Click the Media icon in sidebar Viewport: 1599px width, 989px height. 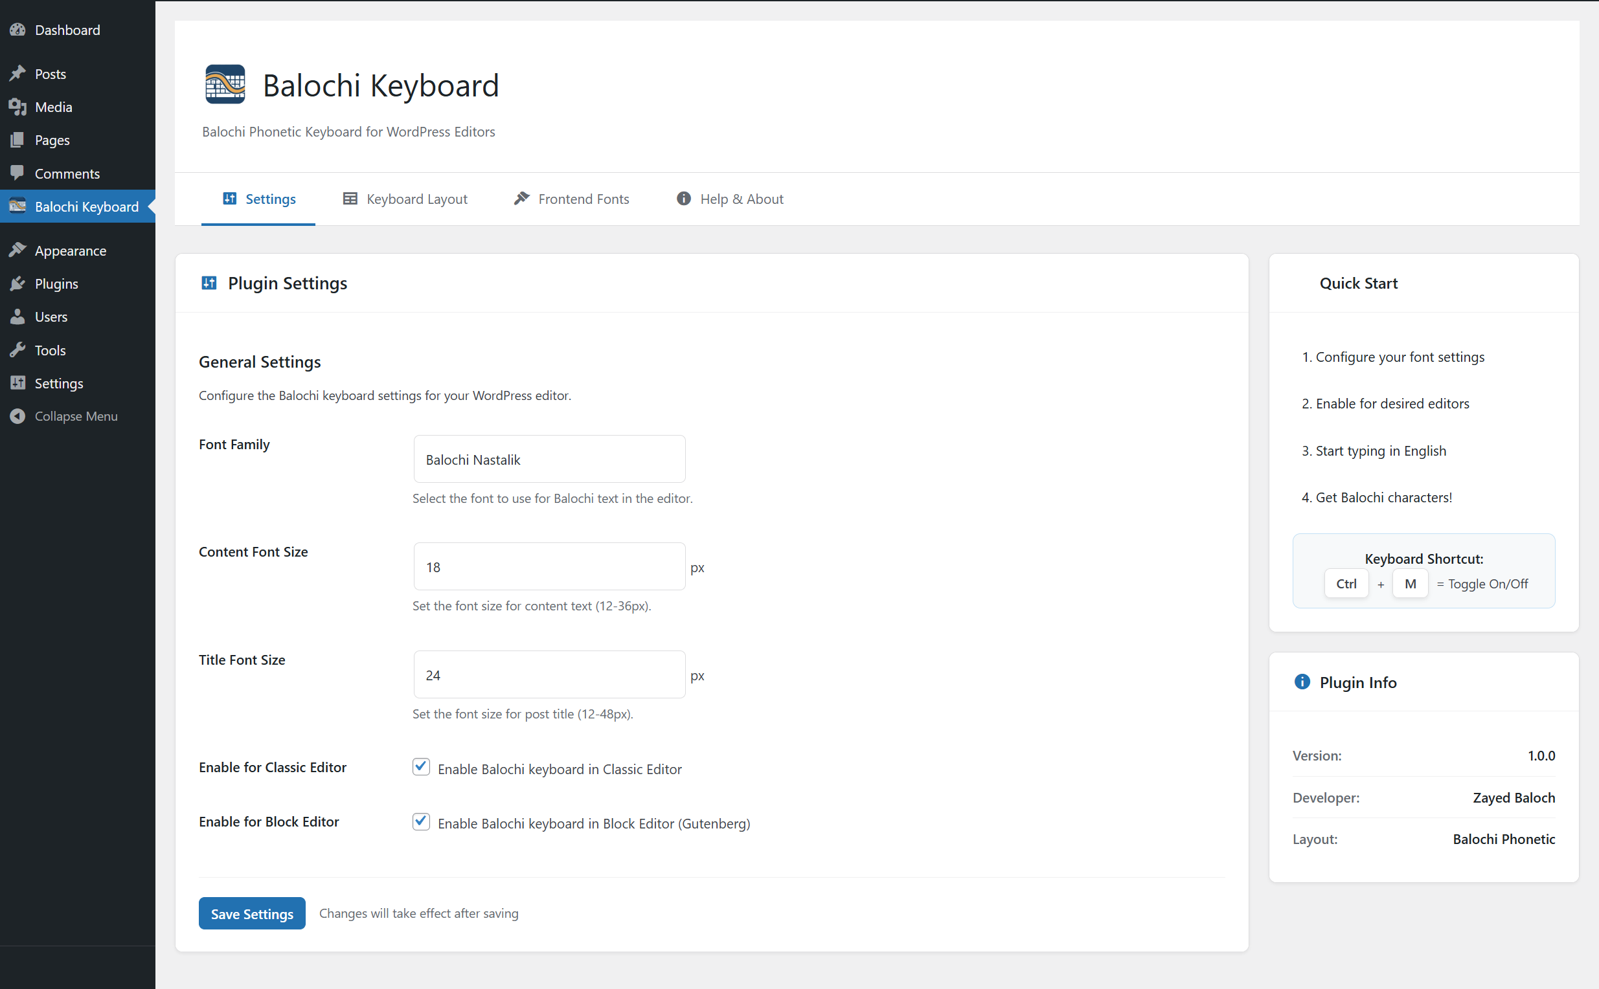tap(17, 107)
